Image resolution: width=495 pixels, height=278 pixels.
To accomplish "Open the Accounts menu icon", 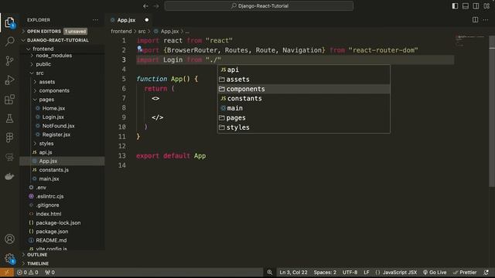I will tap(9, 239).
